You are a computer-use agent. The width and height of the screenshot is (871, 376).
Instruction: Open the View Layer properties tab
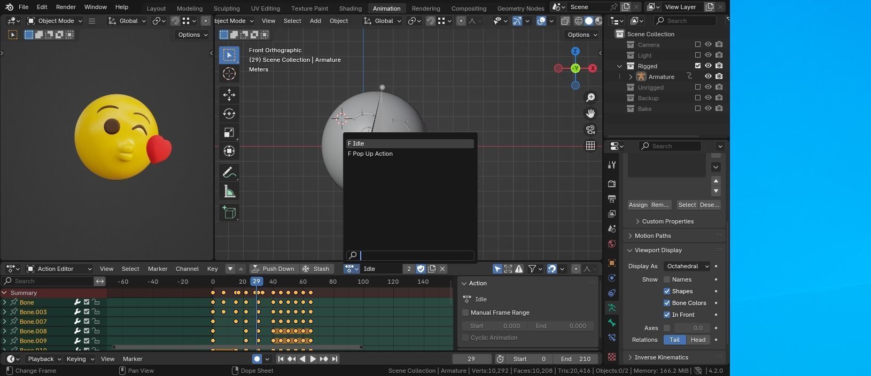(612, 213)
